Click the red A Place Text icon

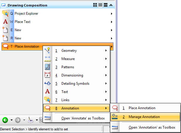tap(5, 22)
